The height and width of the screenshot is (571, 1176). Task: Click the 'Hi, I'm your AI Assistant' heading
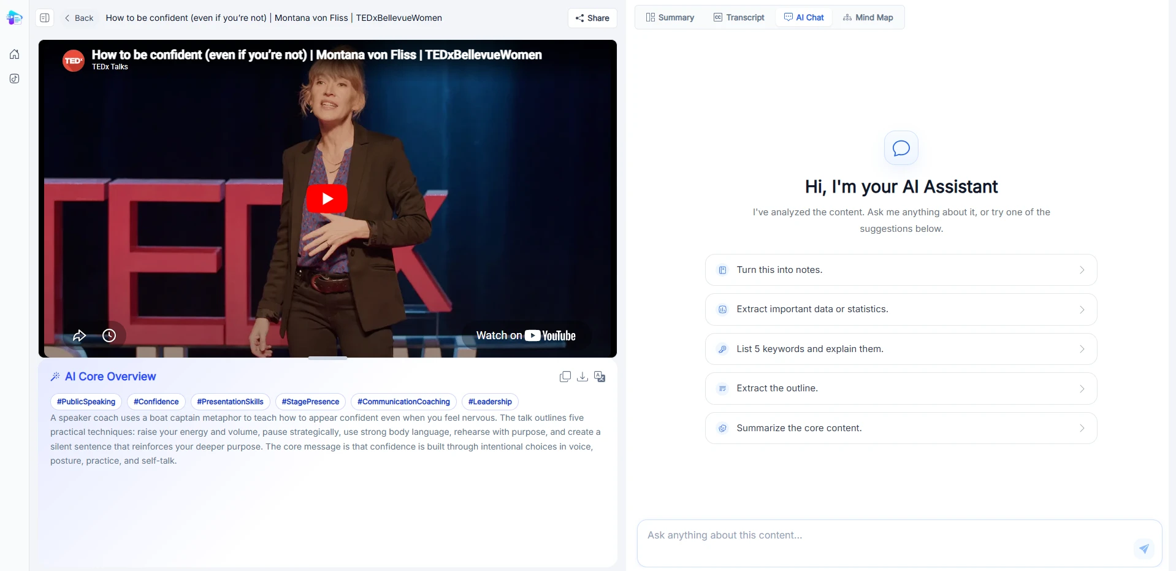(x=901, y=186)
